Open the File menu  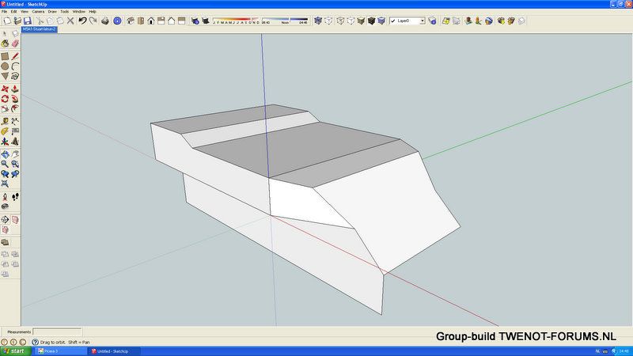coord(5,12)
